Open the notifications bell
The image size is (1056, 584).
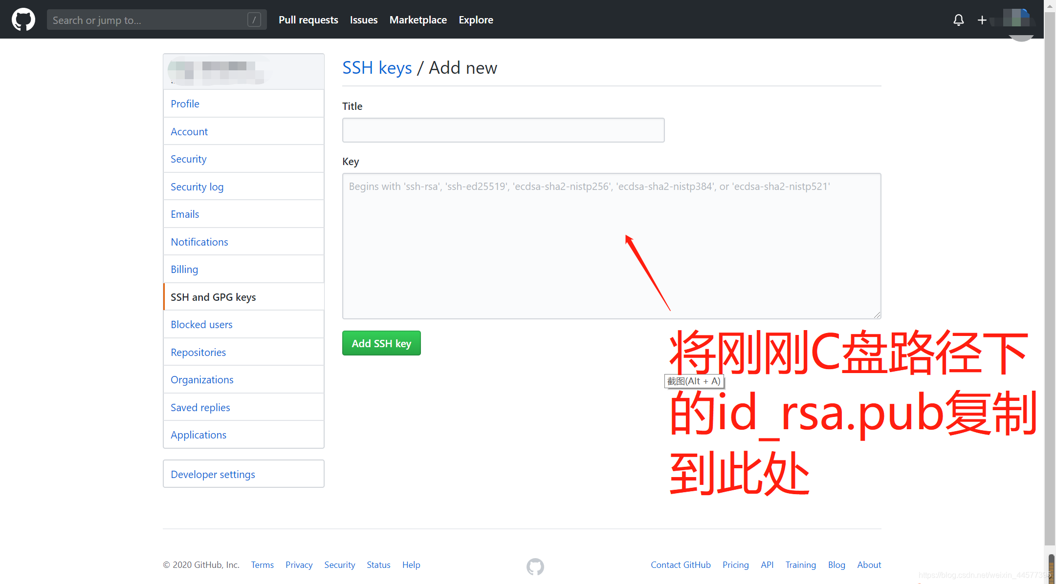pos(959,20)
